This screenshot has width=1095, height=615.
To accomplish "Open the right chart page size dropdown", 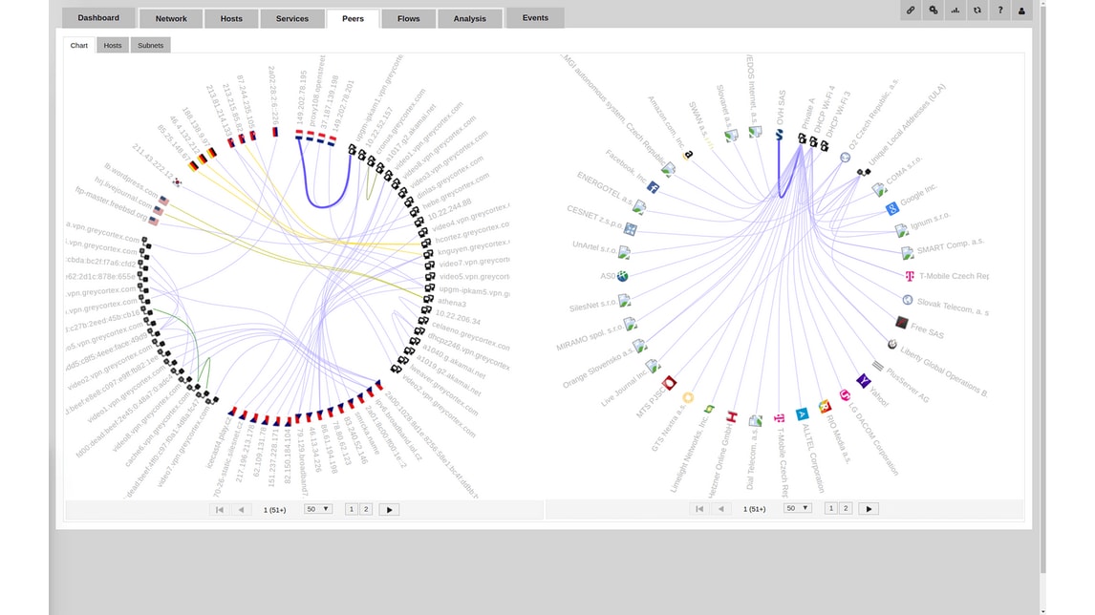I will pyautogui.click(x=797, y=509).
